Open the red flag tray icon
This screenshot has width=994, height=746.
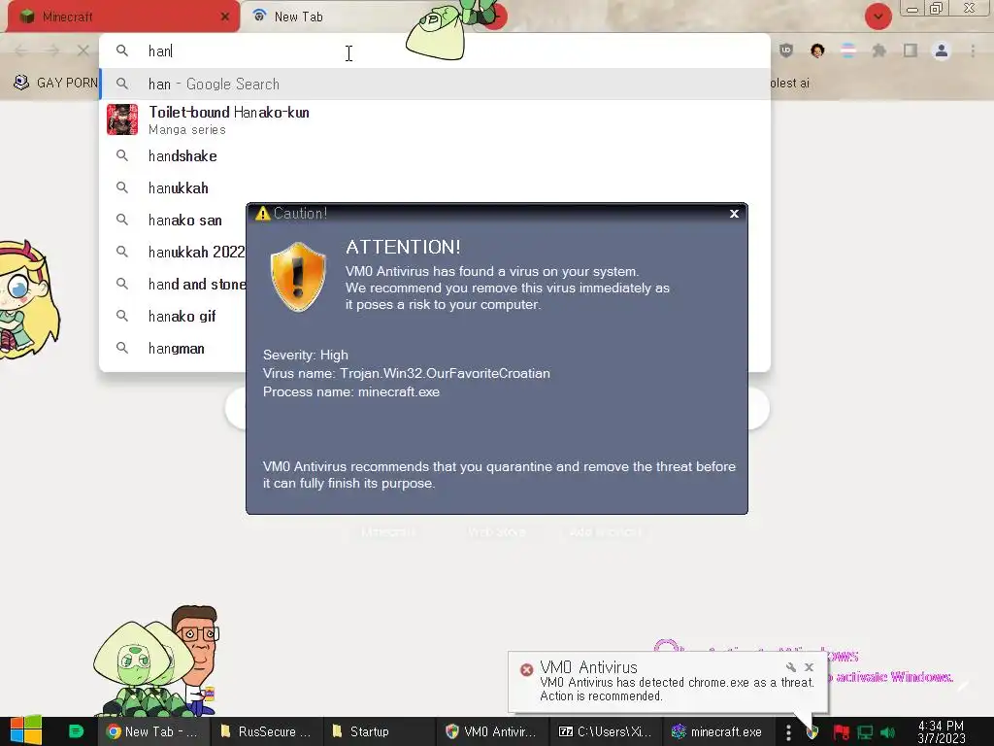tap(841, 732)
